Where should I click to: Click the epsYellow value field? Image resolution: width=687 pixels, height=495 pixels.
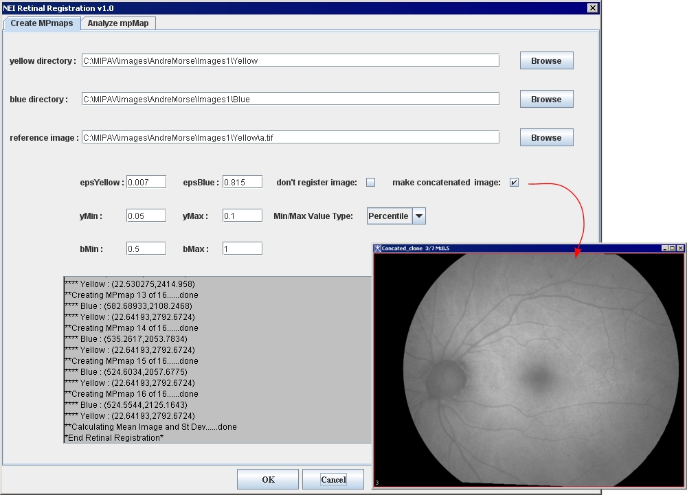click(x=146, y=183)
